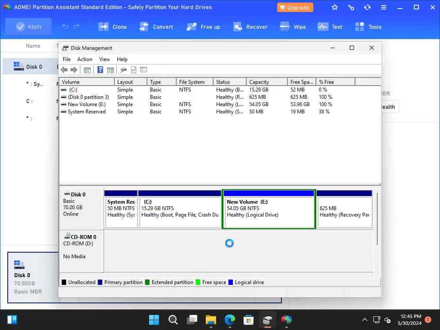Click Disk 0 70.00GB card in AOMEI
The width and height of the screenshot is (440, 330).
click(33, 277)
